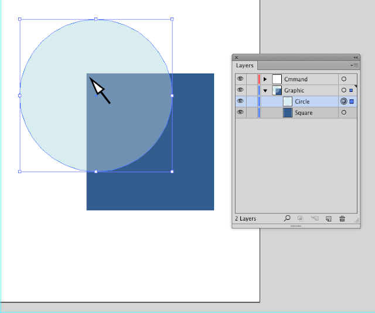Toggle visibility of the Circle sublayer

coord(240,101)
